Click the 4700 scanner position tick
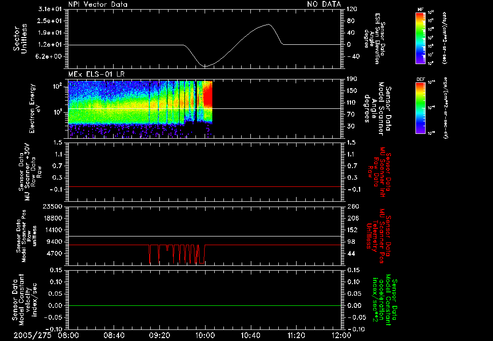This screenshot has width=493, height=341. (x=54, y=253)
